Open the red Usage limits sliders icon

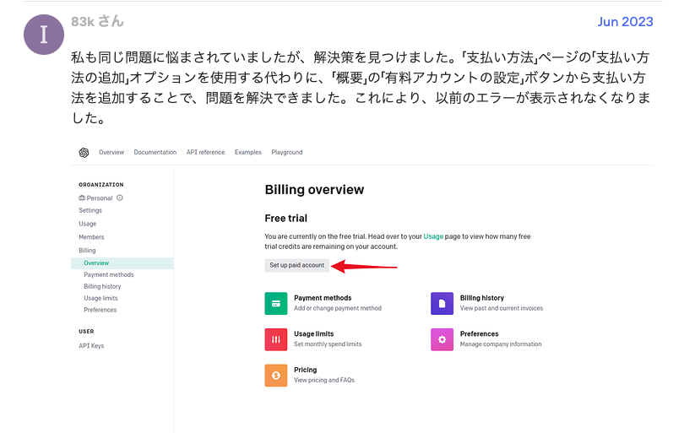click(x=275, y=339)
